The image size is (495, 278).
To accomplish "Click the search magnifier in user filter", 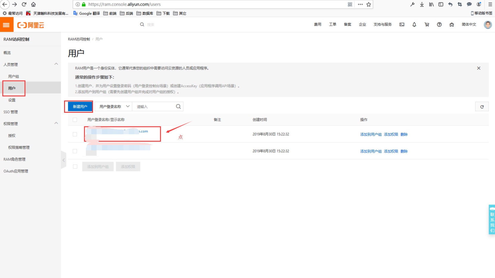I will (178, 106).
